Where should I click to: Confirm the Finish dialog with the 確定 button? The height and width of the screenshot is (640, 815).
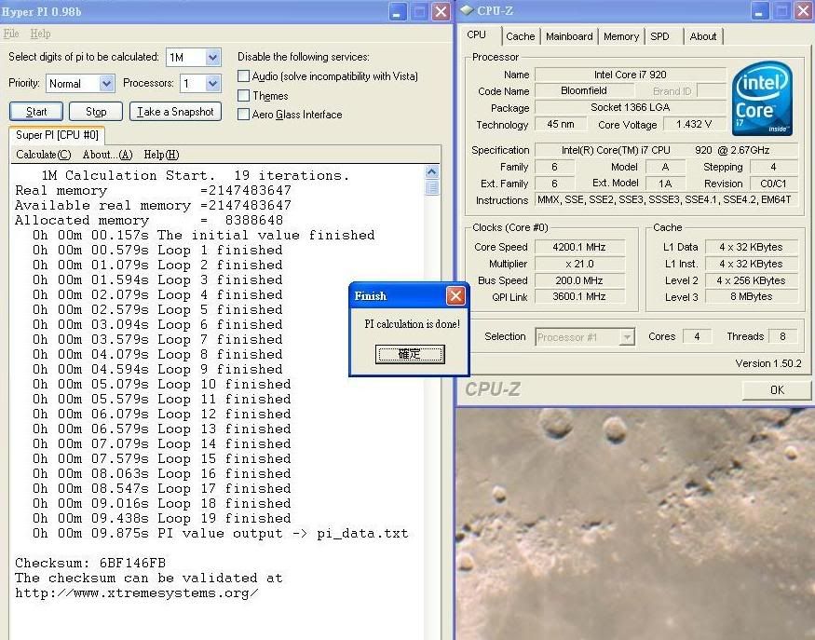tap(410, 354)
